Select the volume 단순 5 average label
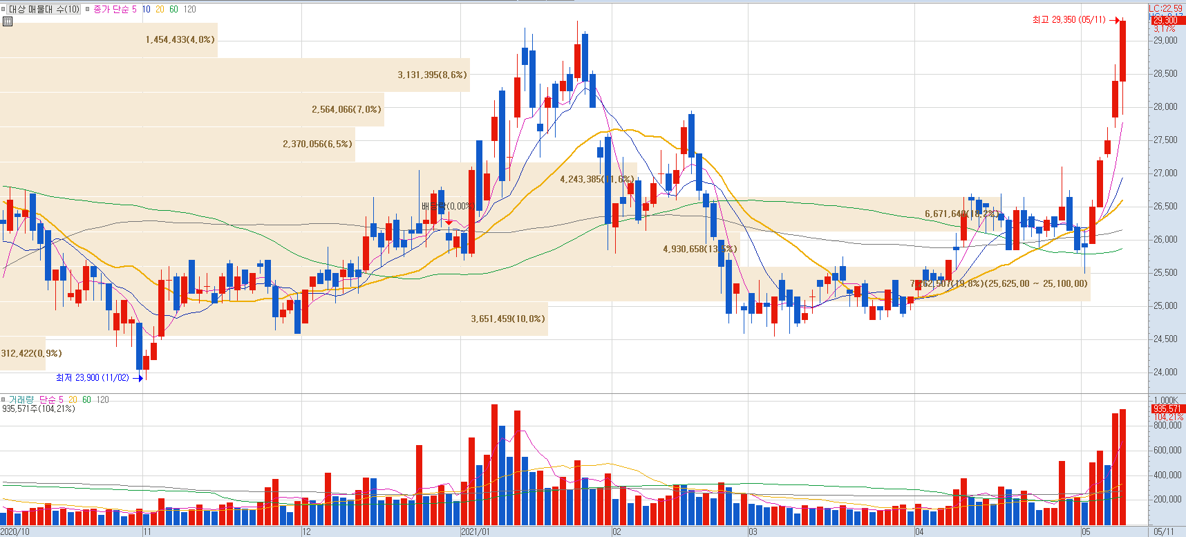Image resolution: width=1186 pixels, height=537 pixels. (x=51, y=399)
